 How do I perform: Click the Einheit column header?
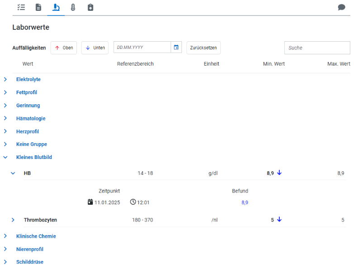pos(211,64)
